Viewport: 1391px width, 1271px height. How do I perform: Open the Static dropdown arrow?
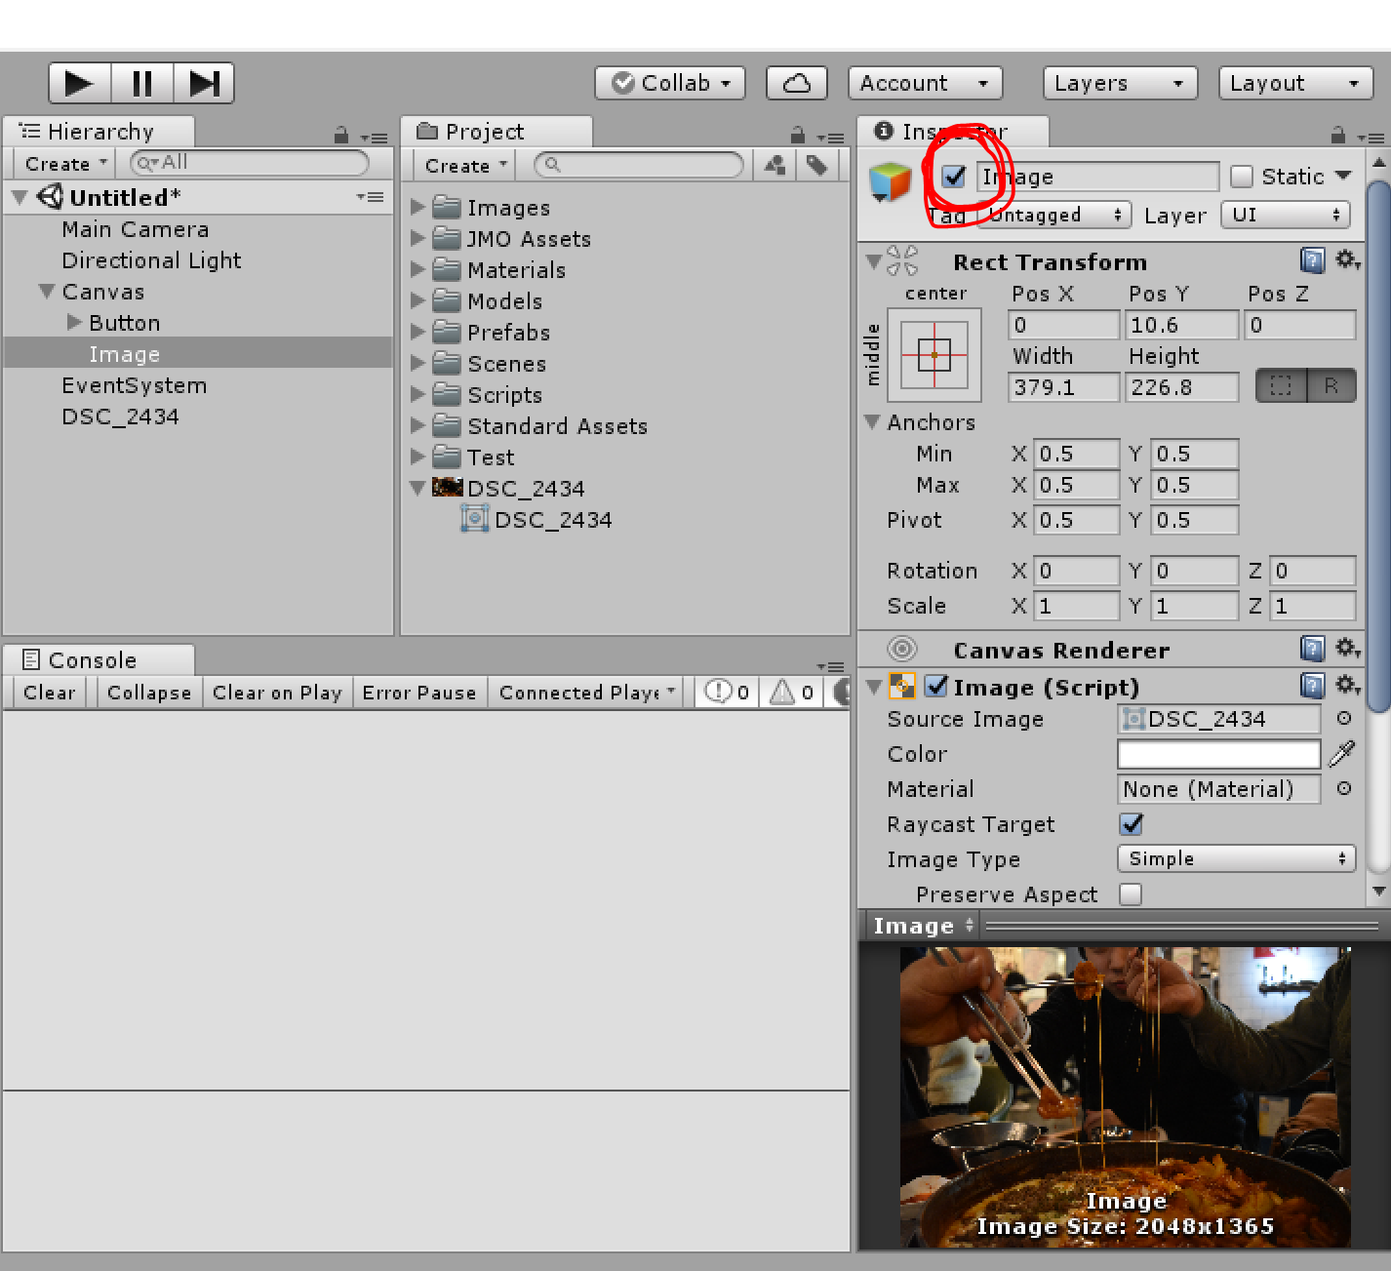pos(1343,176)
